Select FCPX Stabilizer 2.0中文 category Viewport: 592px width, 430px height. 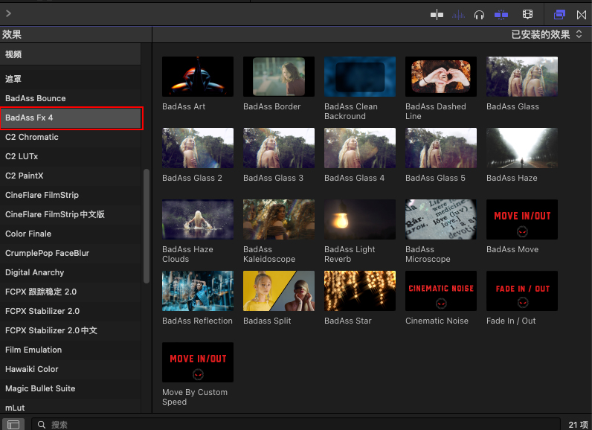pos(70,330)
